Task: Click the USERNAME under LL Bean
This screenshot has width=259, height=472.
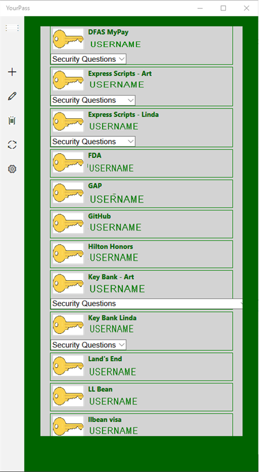Action: 113,401
